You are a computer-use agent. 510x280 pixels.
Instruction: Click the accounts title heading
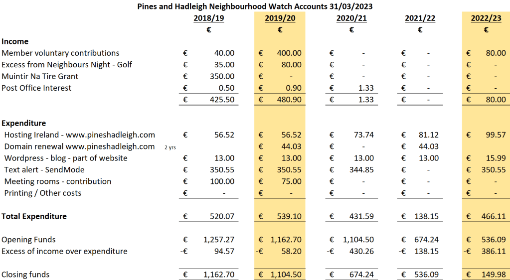pyautogui.click(x=255, y=6)
